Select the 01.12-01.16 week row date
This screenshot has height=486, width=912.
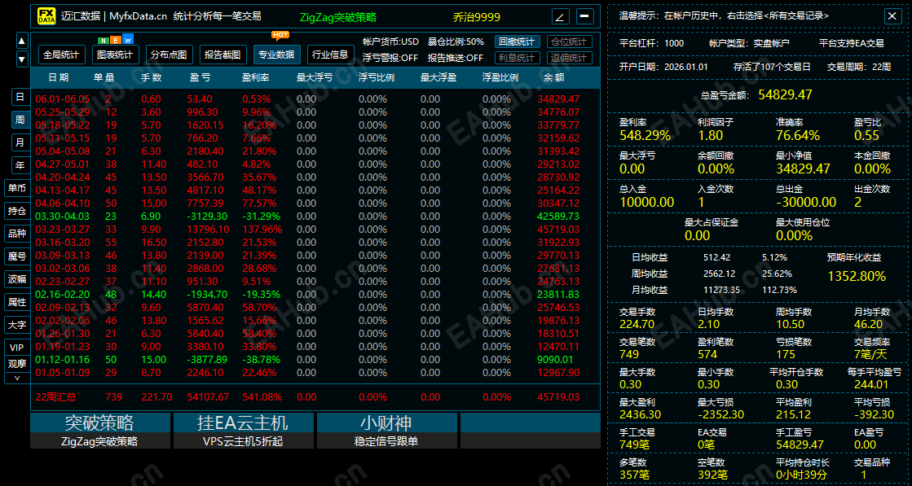63,360
